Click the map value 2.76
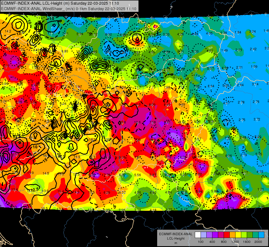The image size is (269, 247). point(256,102)
